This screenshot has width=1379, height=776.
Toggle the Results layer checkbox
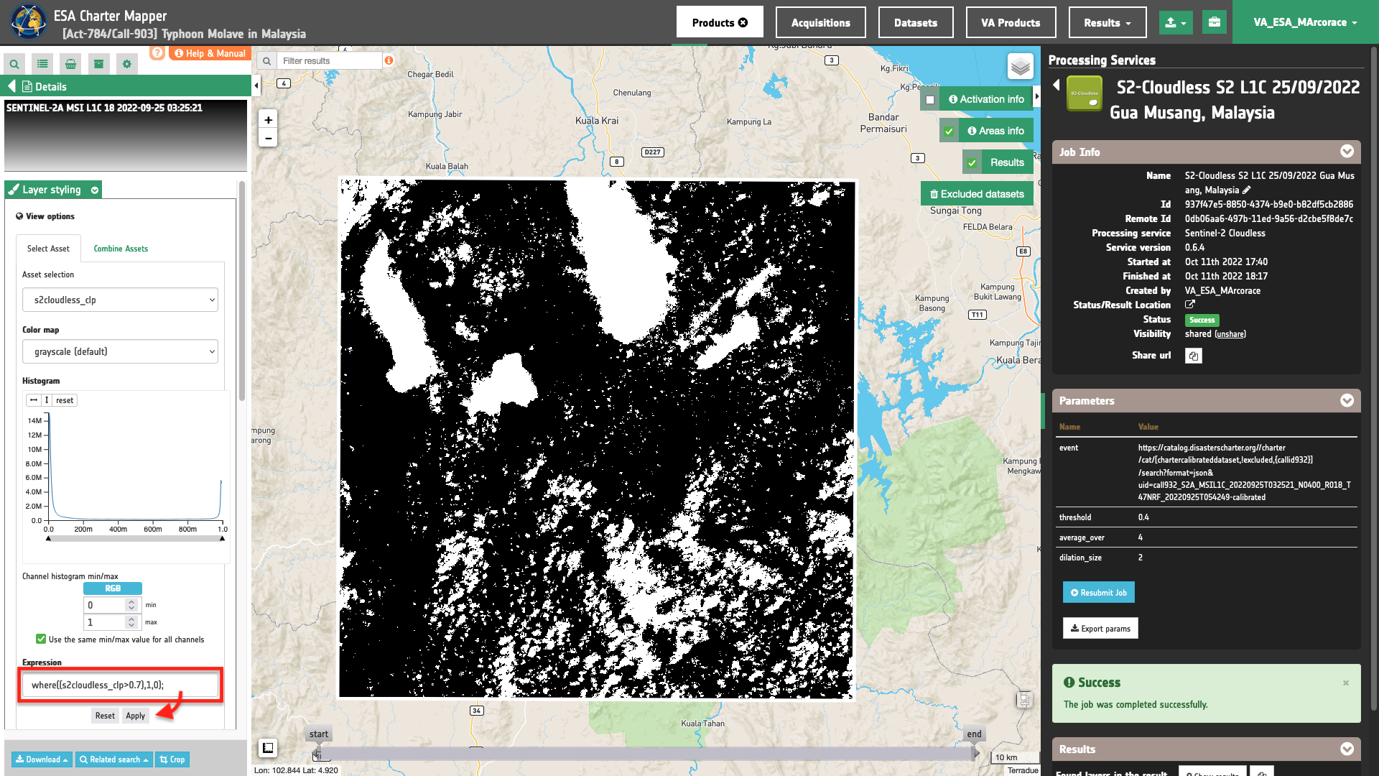(972, 163)
